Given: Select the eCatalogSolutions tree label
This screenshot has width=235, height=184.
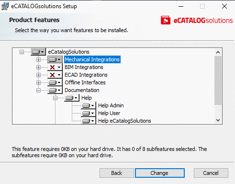Looking at the screenshot, I should coord(68,52).
